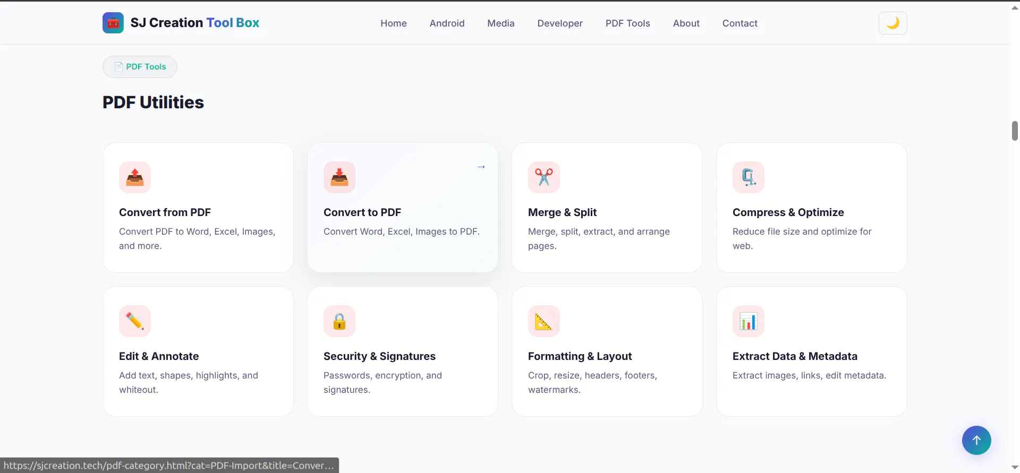Image resolution: width=1020 pixels, height=473 pixels.
Task: Open the Convert from PDF card title
Action: click(x=165, y=212)
